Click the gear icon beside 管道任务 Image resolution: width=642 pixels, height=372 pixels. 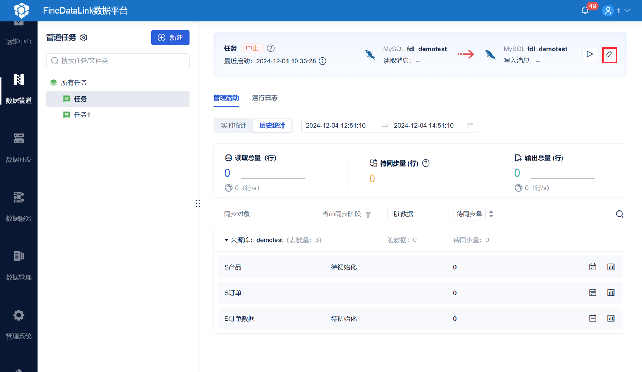click(84, 37)
